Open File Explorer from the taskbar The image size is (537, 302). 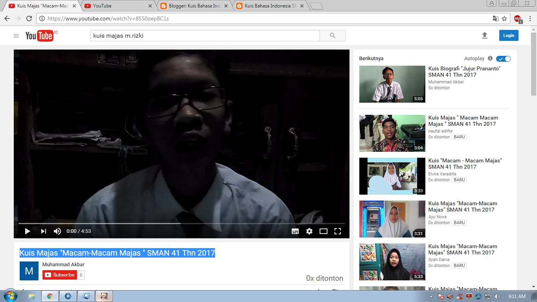point(32,296)
